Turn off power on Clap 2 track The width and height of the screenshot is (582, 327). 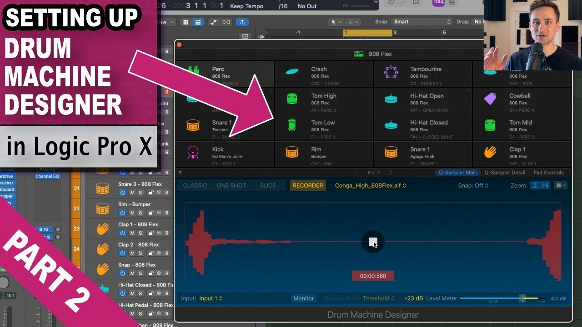tap(122, 253)
